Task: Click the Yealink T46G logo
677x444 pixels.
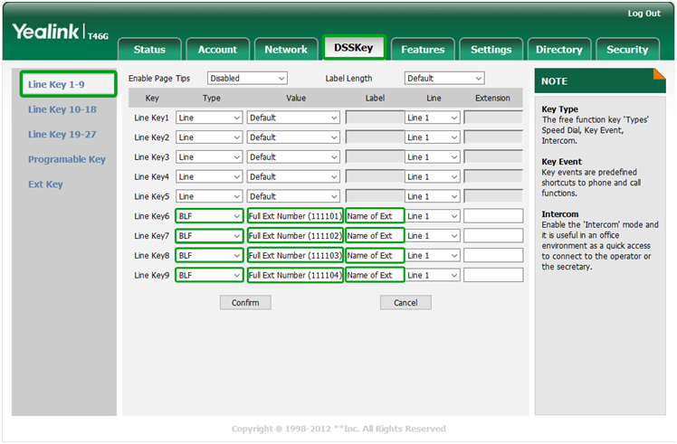Action: point(60,33)
